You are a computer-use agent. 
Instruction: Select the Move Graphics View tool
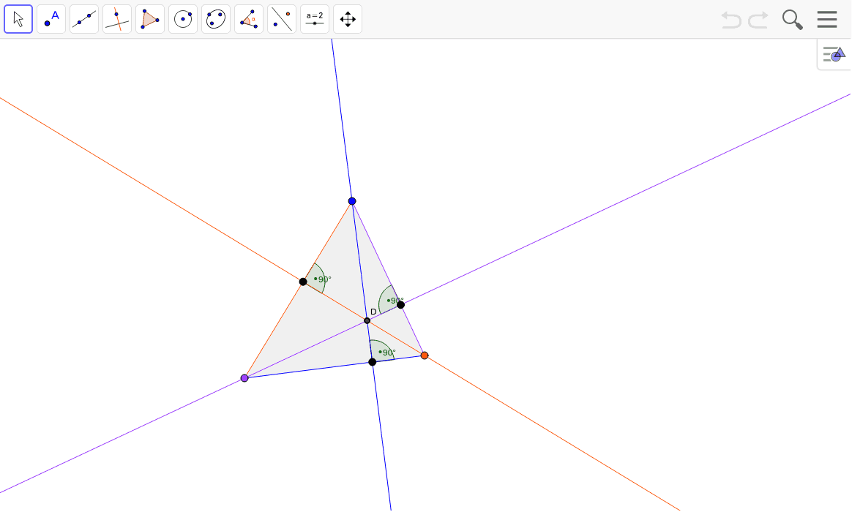point(347,19)
